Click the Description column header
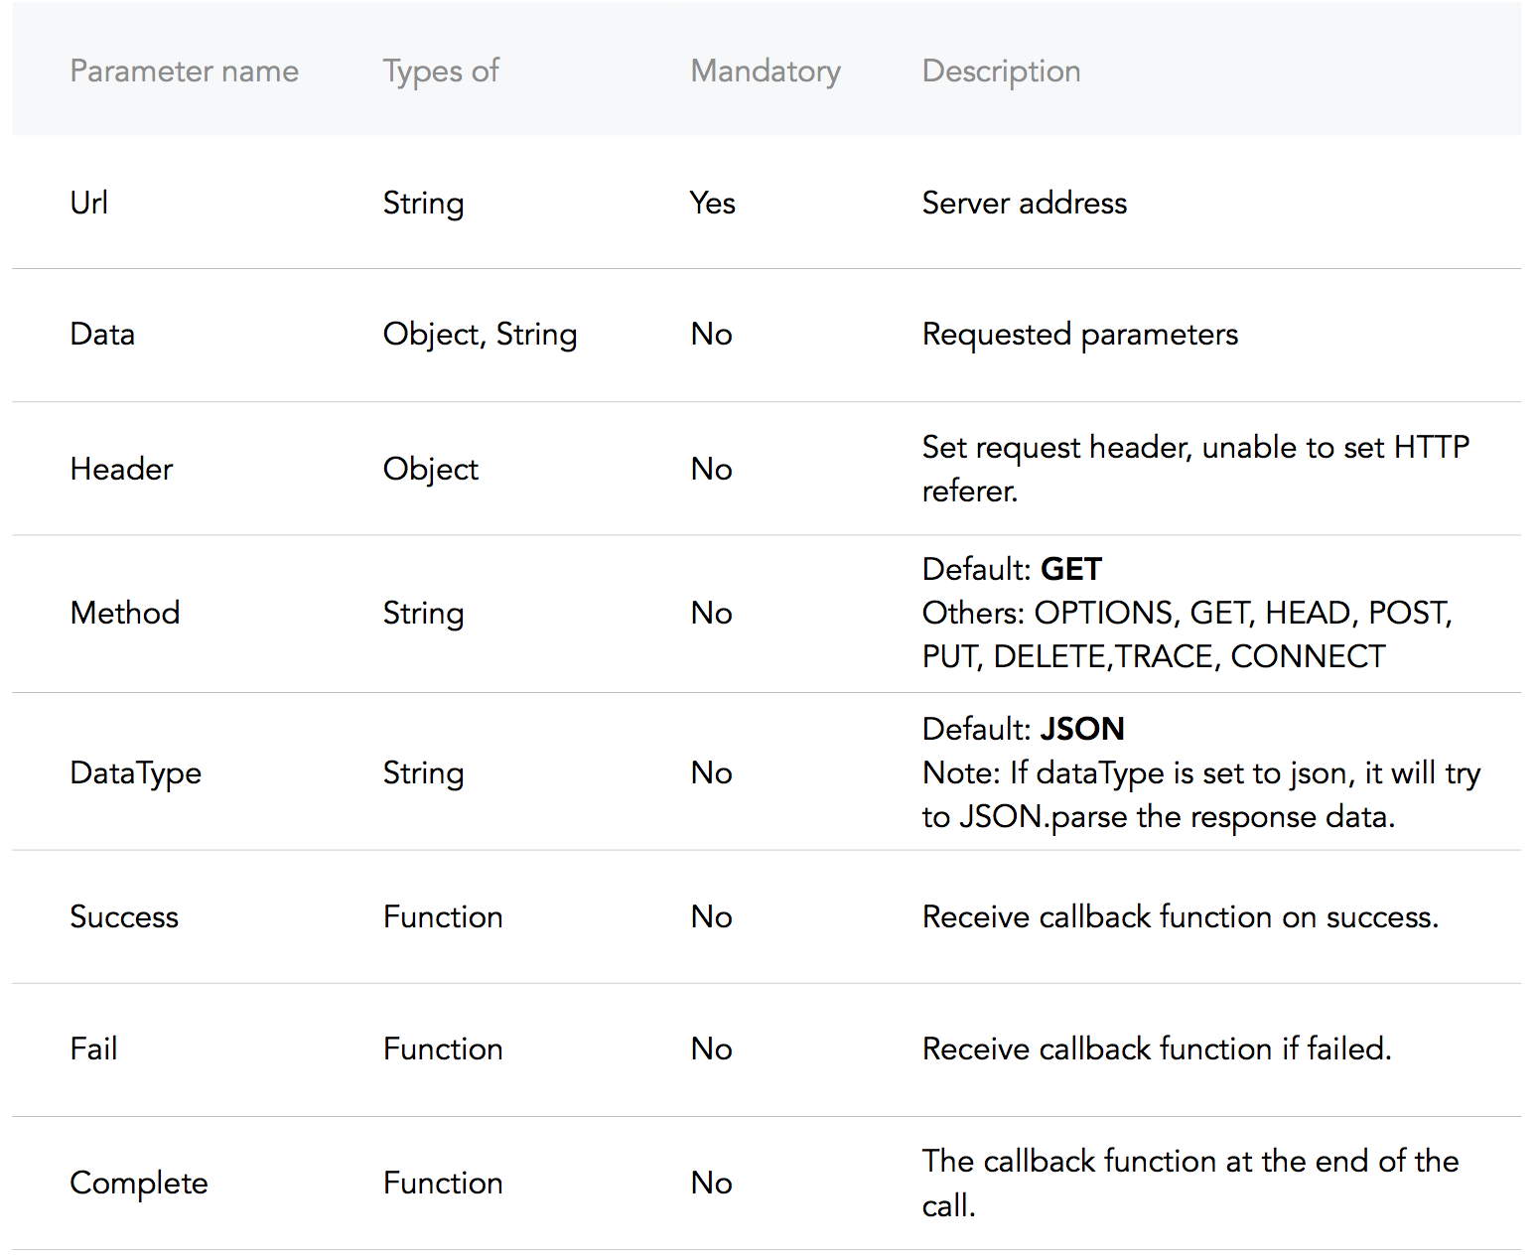This screenshot has height=1257, width=1537. coord(1000,71)
